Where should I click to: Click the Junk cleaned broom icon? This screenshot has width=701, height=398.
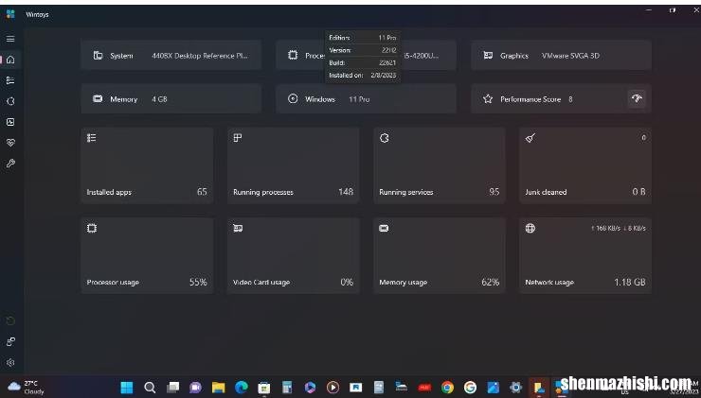tap(530, 138)
